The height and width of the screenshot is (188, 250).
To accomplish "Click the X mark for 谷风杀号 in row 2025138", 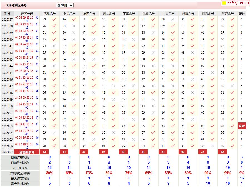I will click(x=74, y=26).
